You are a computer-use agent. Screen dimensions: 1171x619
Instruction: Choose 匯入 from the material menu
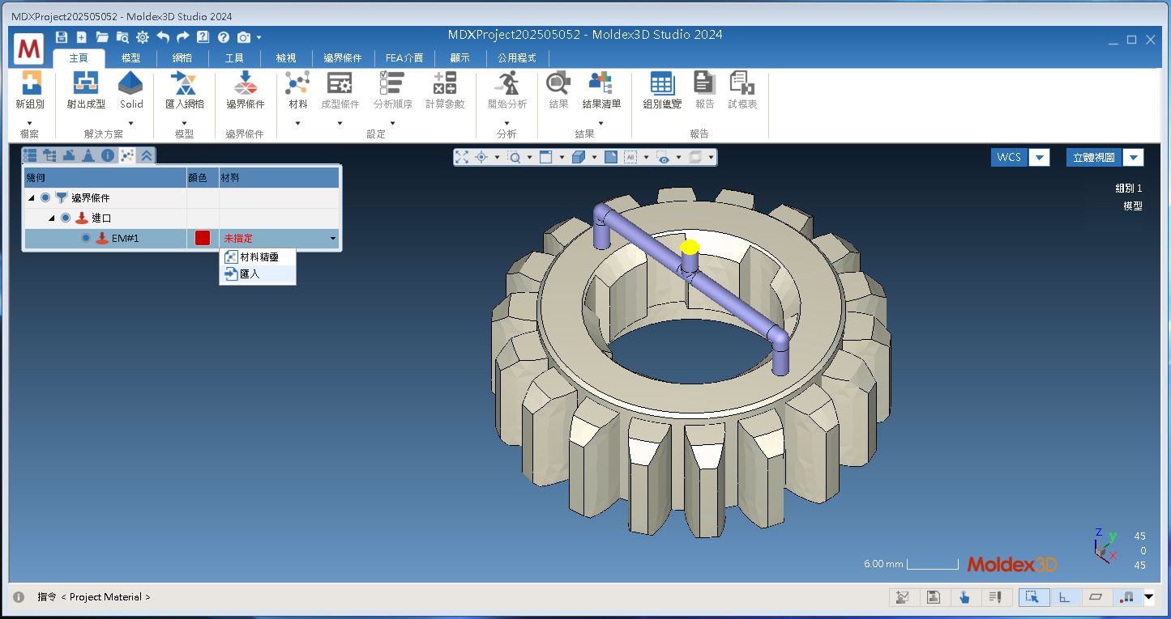click(258, 274)
